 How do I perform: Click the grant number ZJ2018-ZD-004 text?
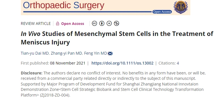(55, 95)
